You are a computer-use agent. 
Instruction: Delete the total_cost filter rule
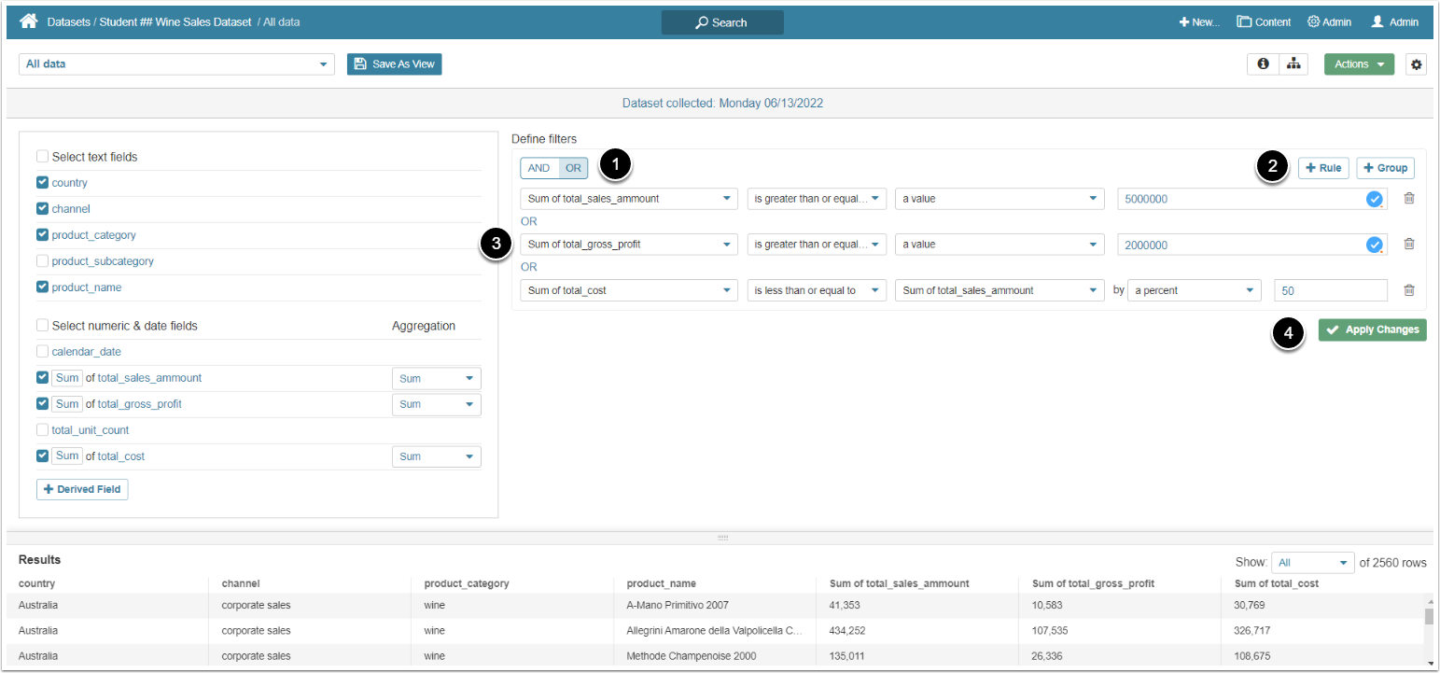click(1409, 290)
